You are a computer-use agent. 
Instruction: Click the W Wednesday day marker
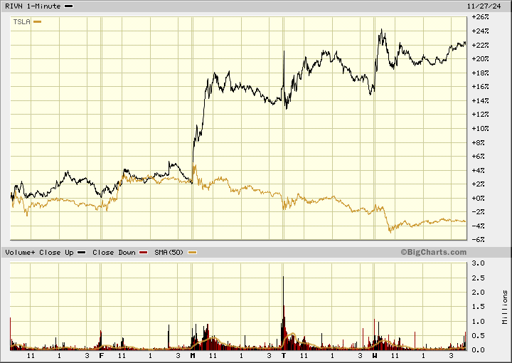375,355
